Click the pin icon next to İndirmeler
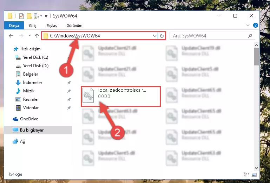The height and width of the screenshot is (183, 270). click(69, 83)
